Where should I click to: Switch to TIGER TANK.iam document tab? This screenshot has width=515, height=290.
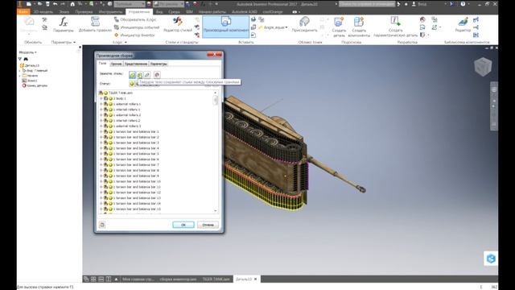tap(216, 280)
